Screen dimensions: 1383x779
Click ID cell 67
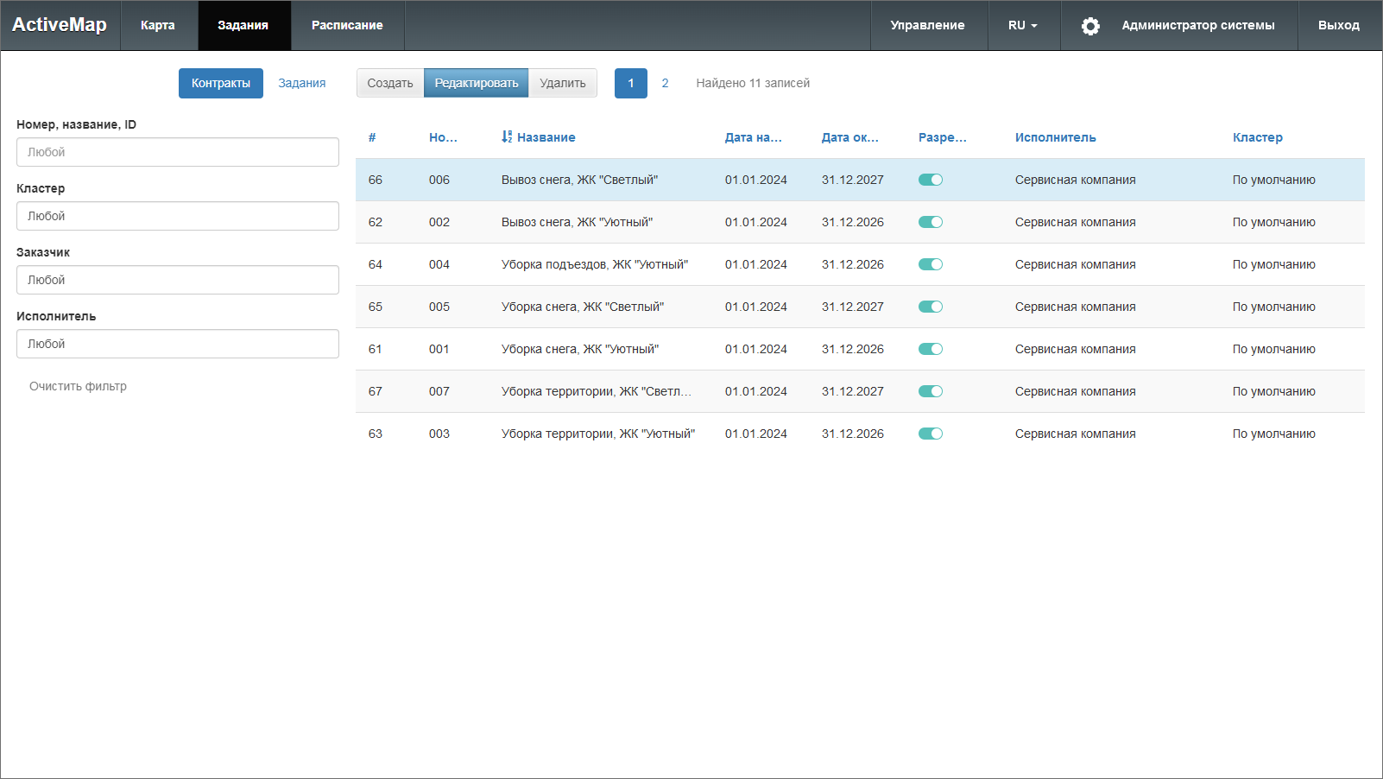pos(376,391)
